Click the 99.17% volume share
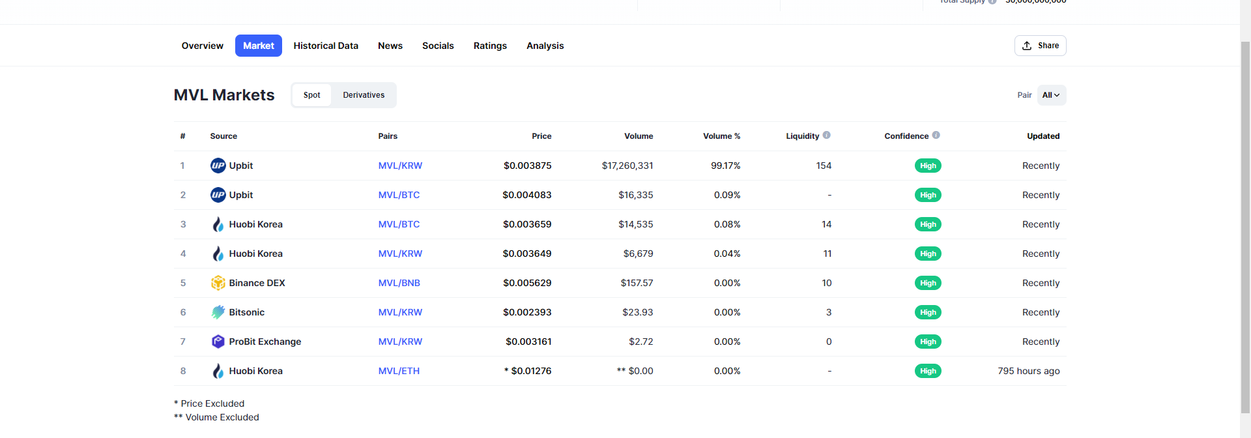Image resolution: width=1251 pixels, height=438 pixels. [x=725, y=166]
